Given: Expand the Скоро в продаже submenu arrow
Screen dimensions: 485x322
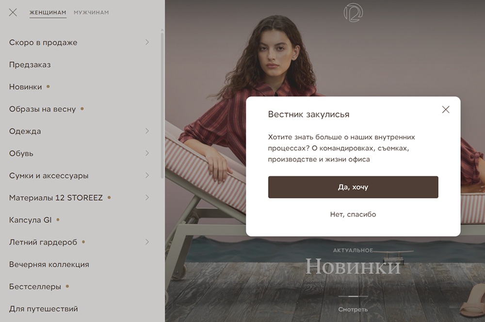Looking at the screenshot, I should point(147,42).
